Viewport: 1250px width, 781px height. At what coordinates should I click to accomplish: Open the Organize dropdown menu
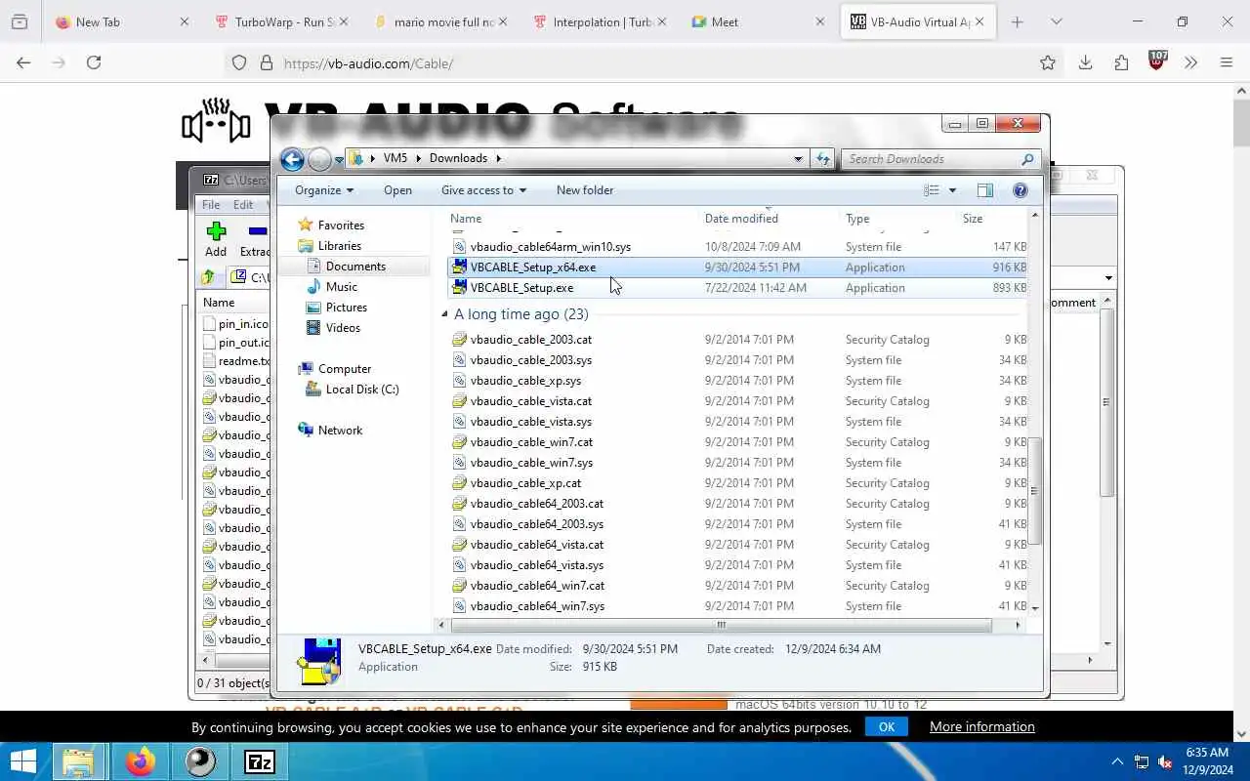pos(324,190)
